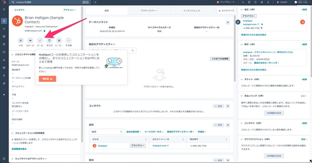Collapse the ウェブサイトのアクティビティー section

(13, 159)
